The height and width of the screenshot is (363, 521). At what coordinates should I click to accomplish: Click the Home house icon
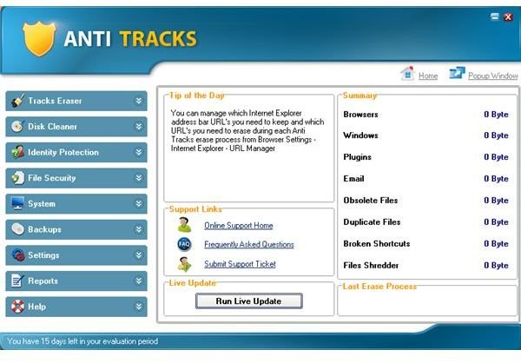pos(408,74)
